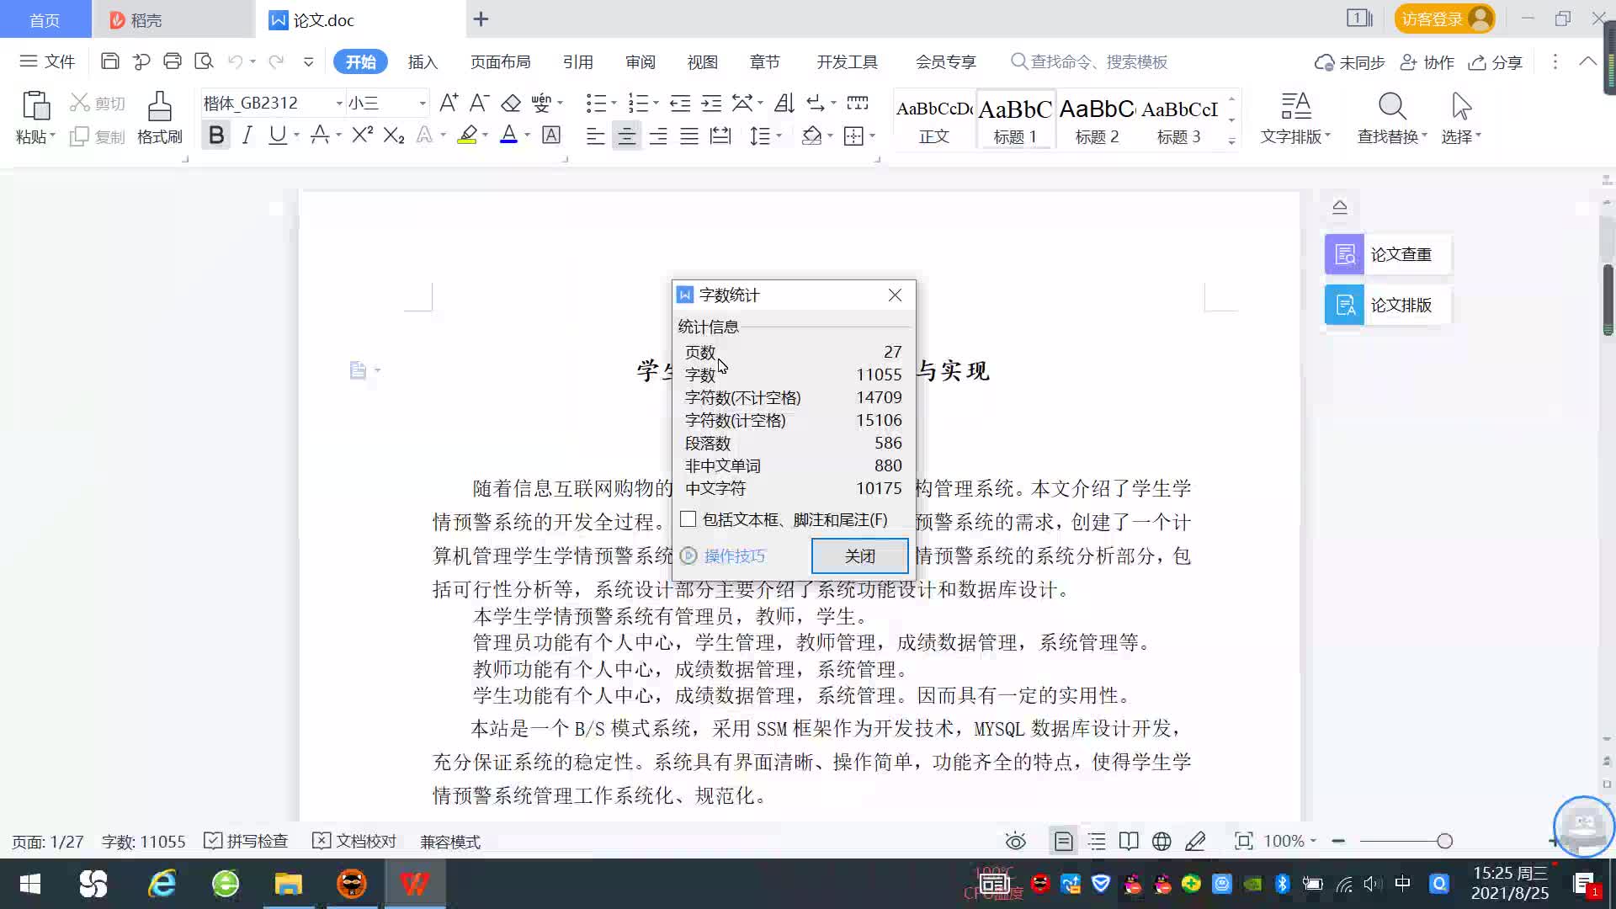The width and height of the screenshot is (1616, 909).
Task: Toggle eye protection mode icon in status bar
Action: (1015, 841)
